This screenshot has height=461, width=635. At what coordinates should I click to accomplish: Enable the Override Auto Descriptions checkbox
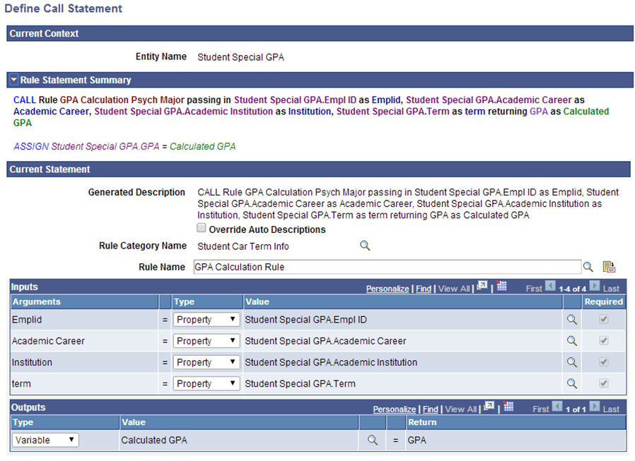coord(201,227)
